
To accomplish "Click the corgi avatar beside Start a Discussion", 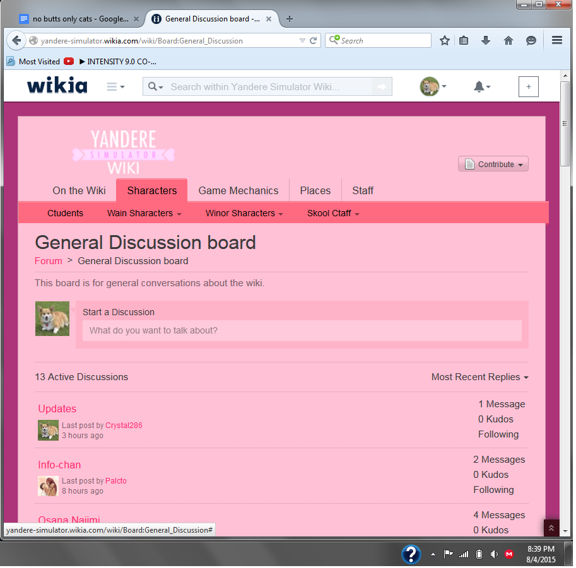I will (x=52, y=319).
